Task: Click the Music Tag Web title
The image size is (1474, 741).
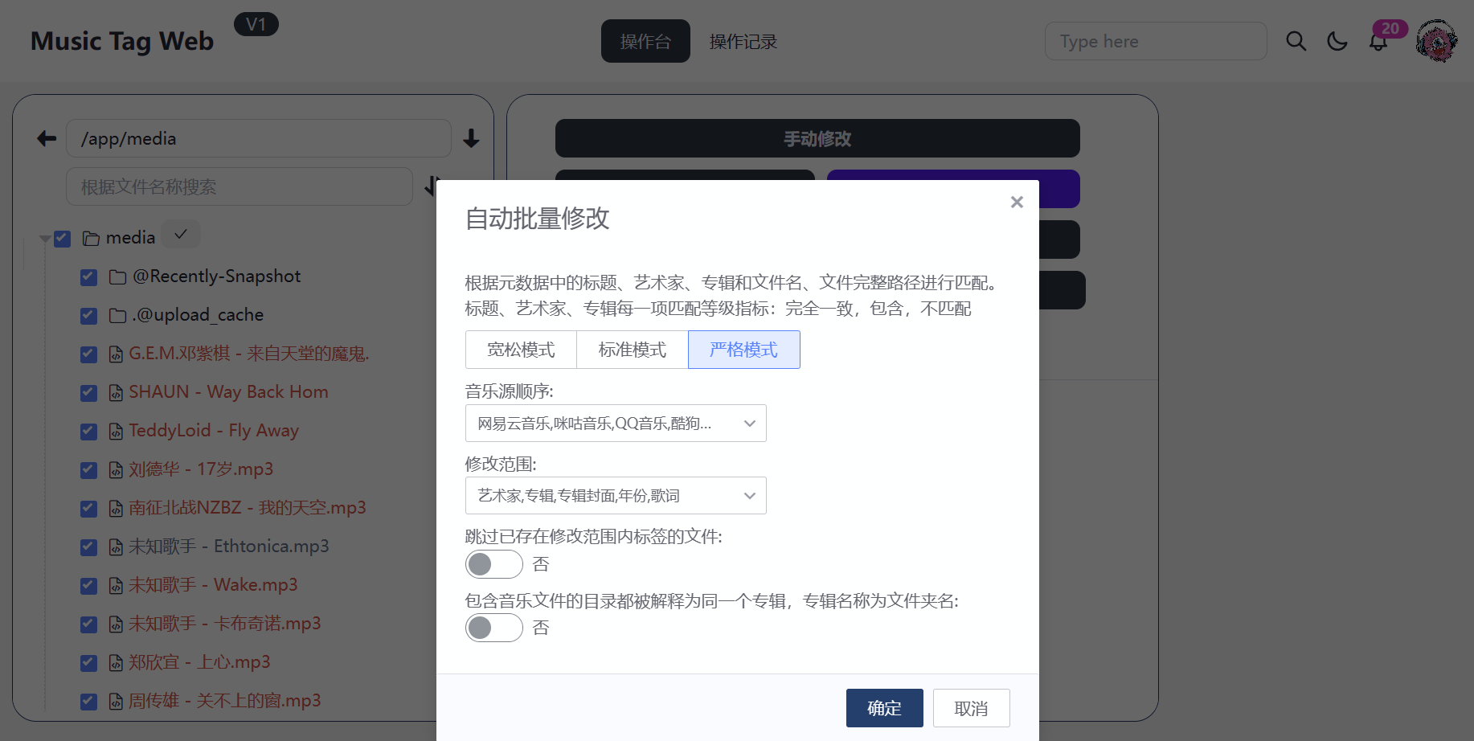Action: 122,41
